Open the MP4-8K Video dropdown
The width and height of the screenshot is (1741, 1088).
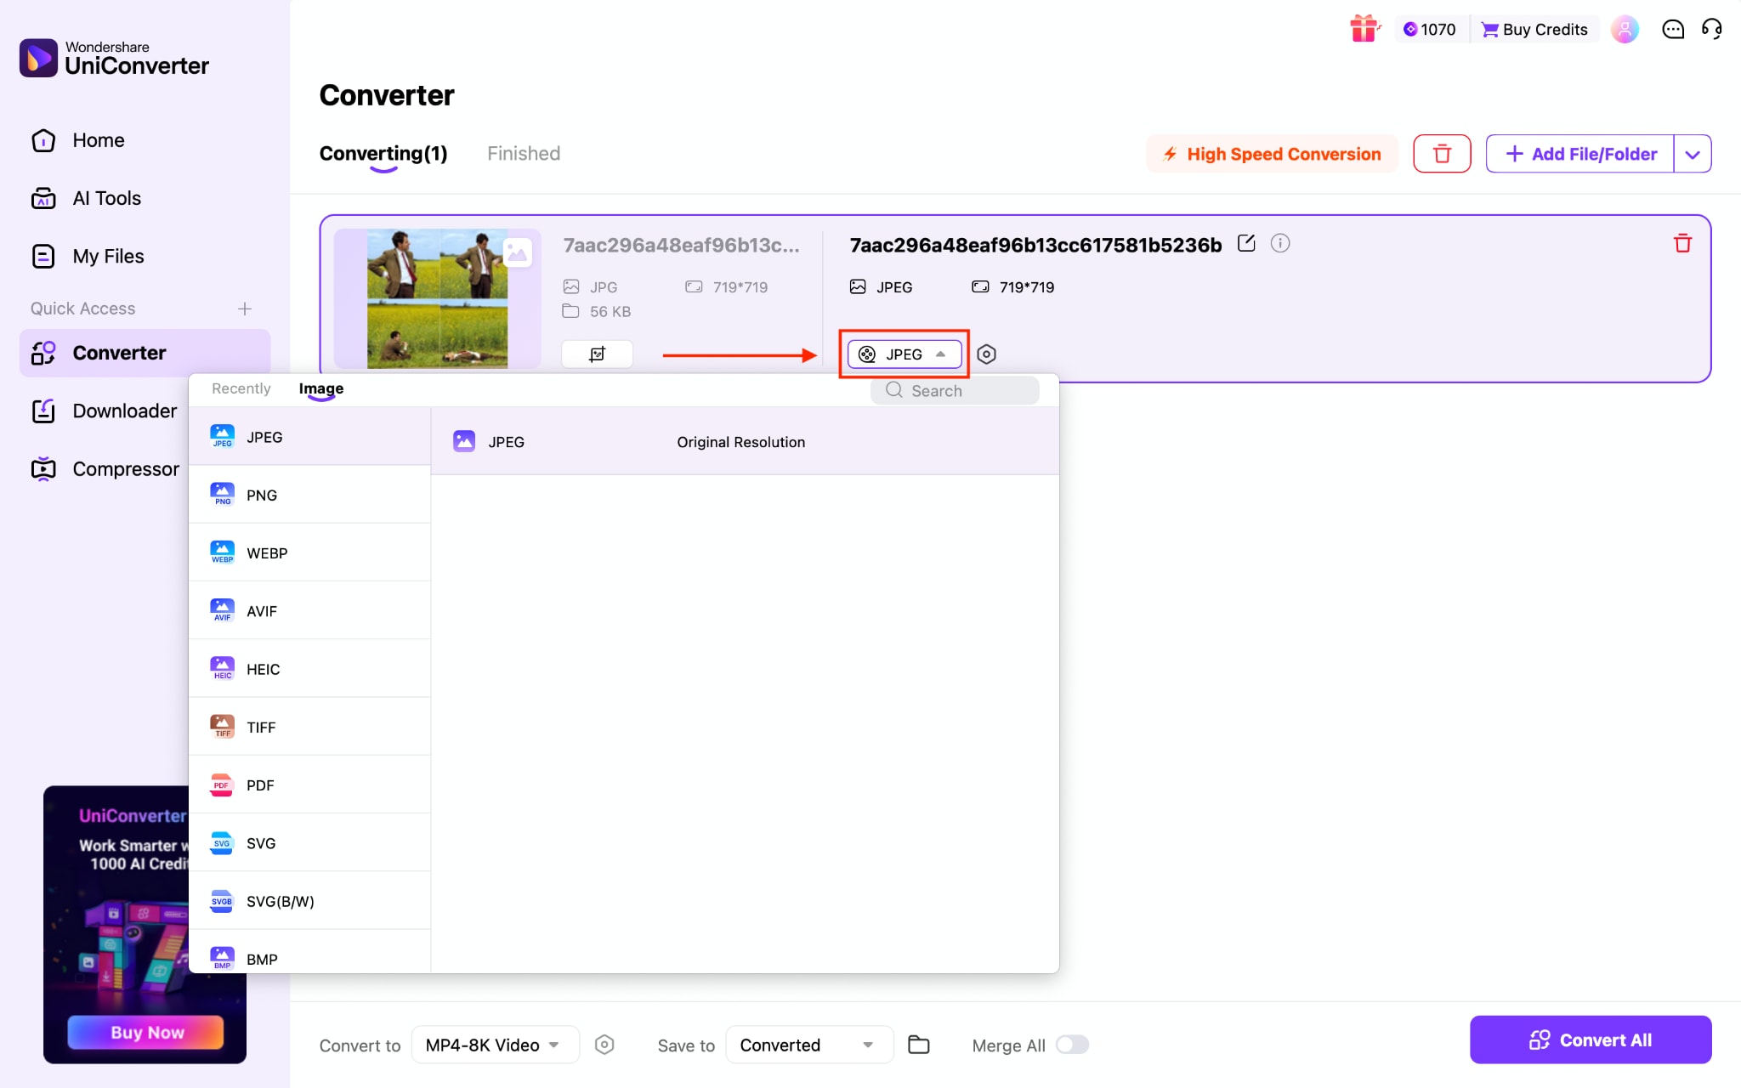tap(494, 1045)
